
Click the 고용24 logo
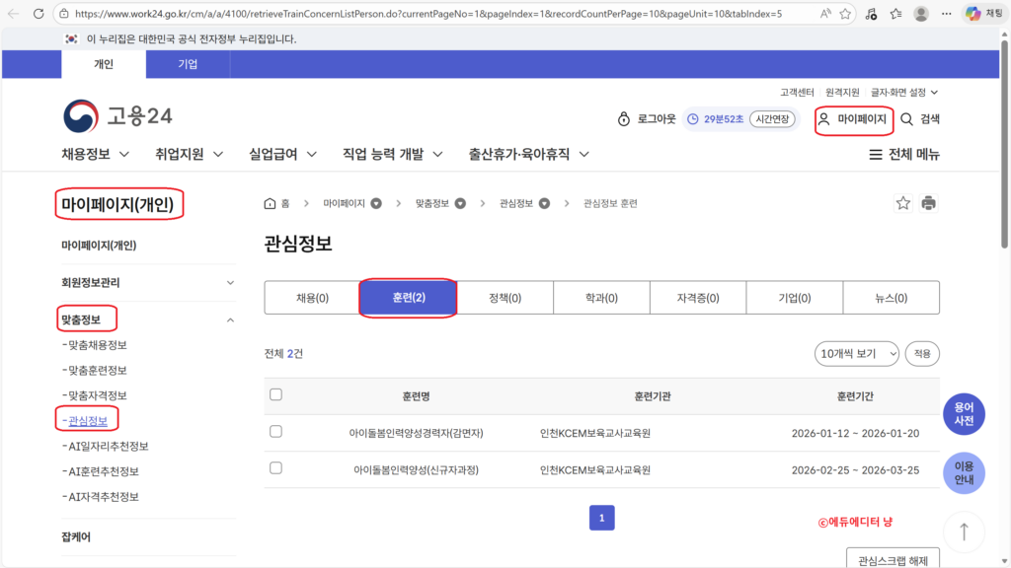[x=116, y=115]
